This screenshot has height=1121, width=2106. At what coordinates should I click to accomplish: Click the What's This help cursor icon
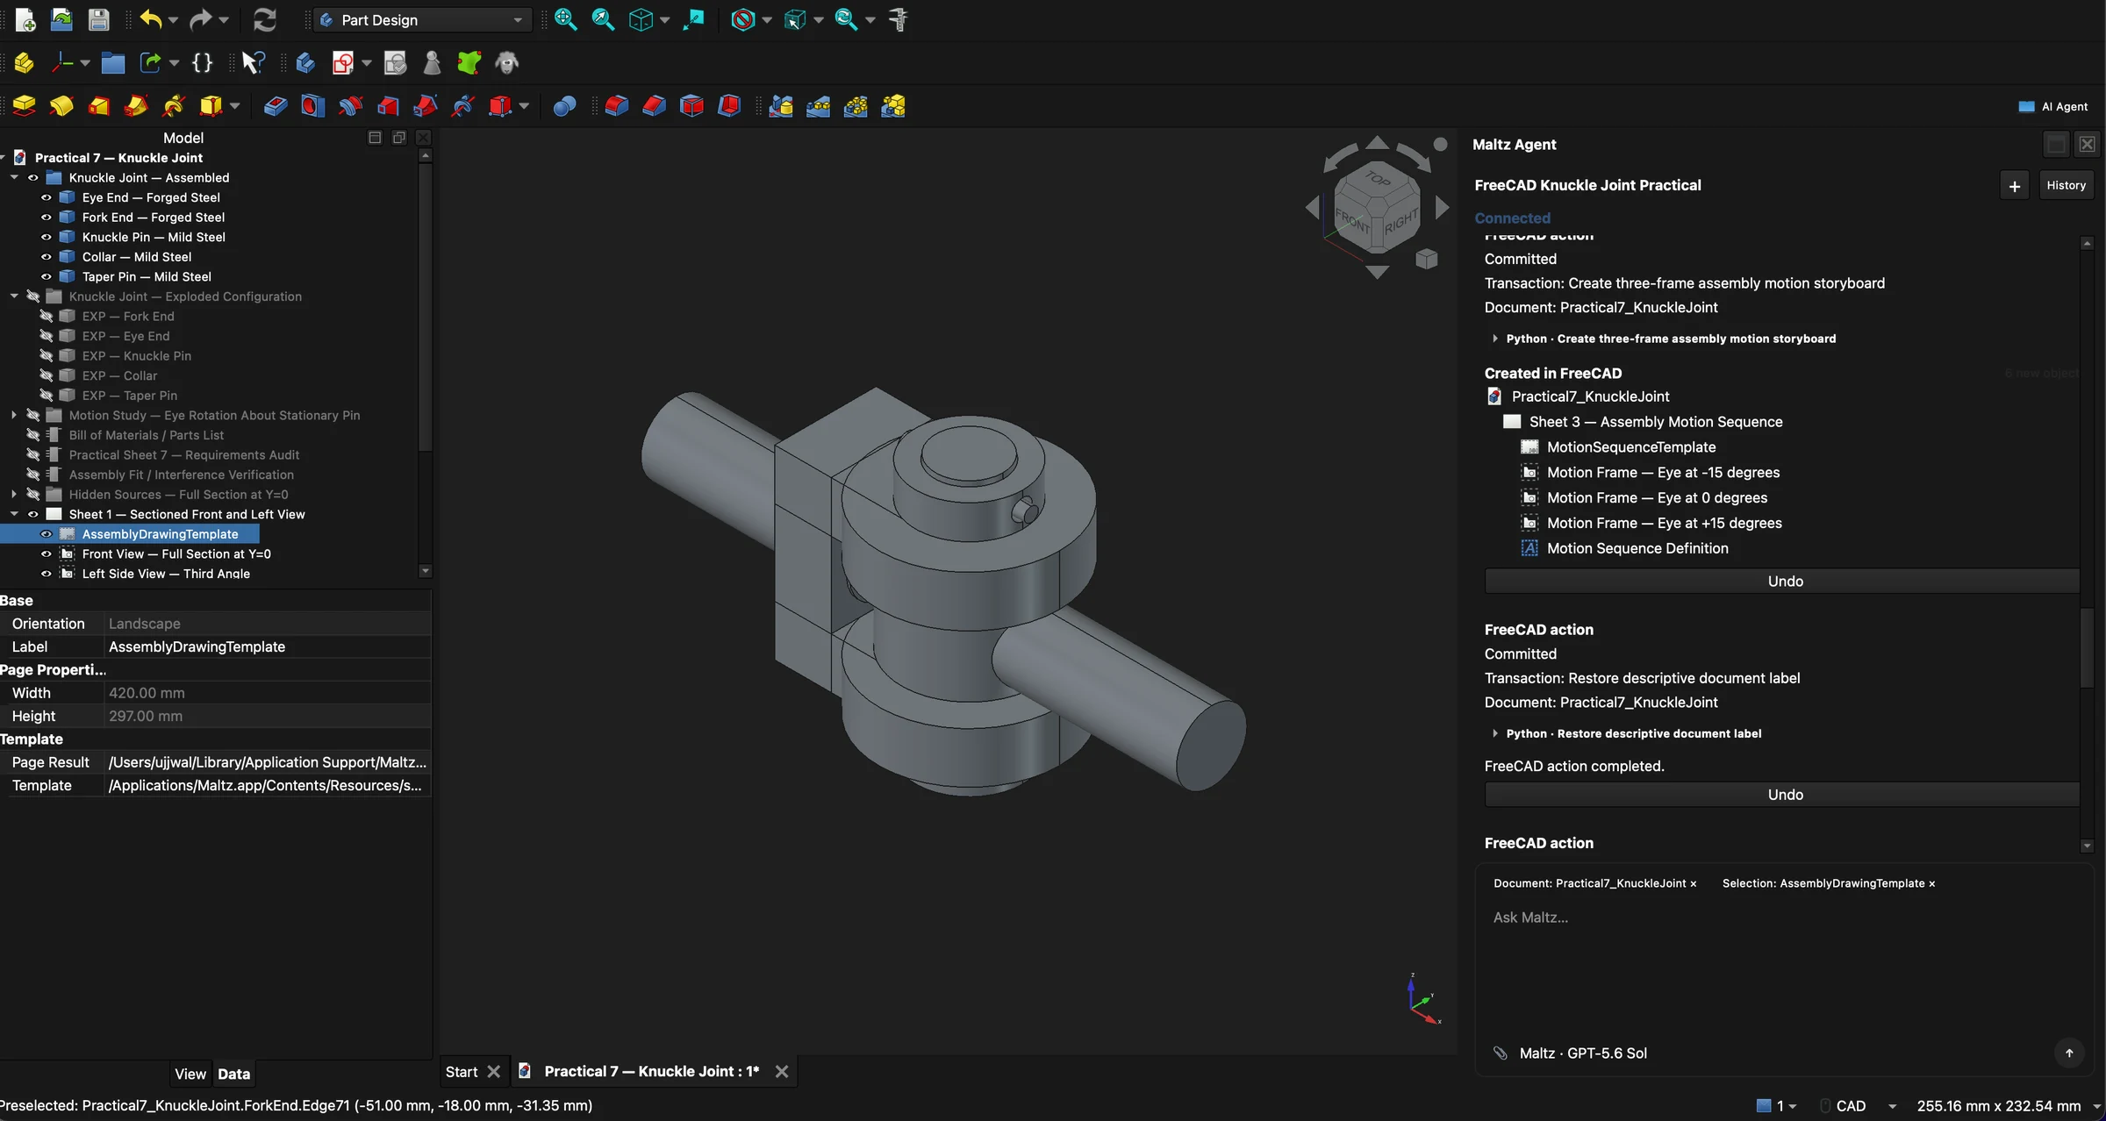(253, 62)
